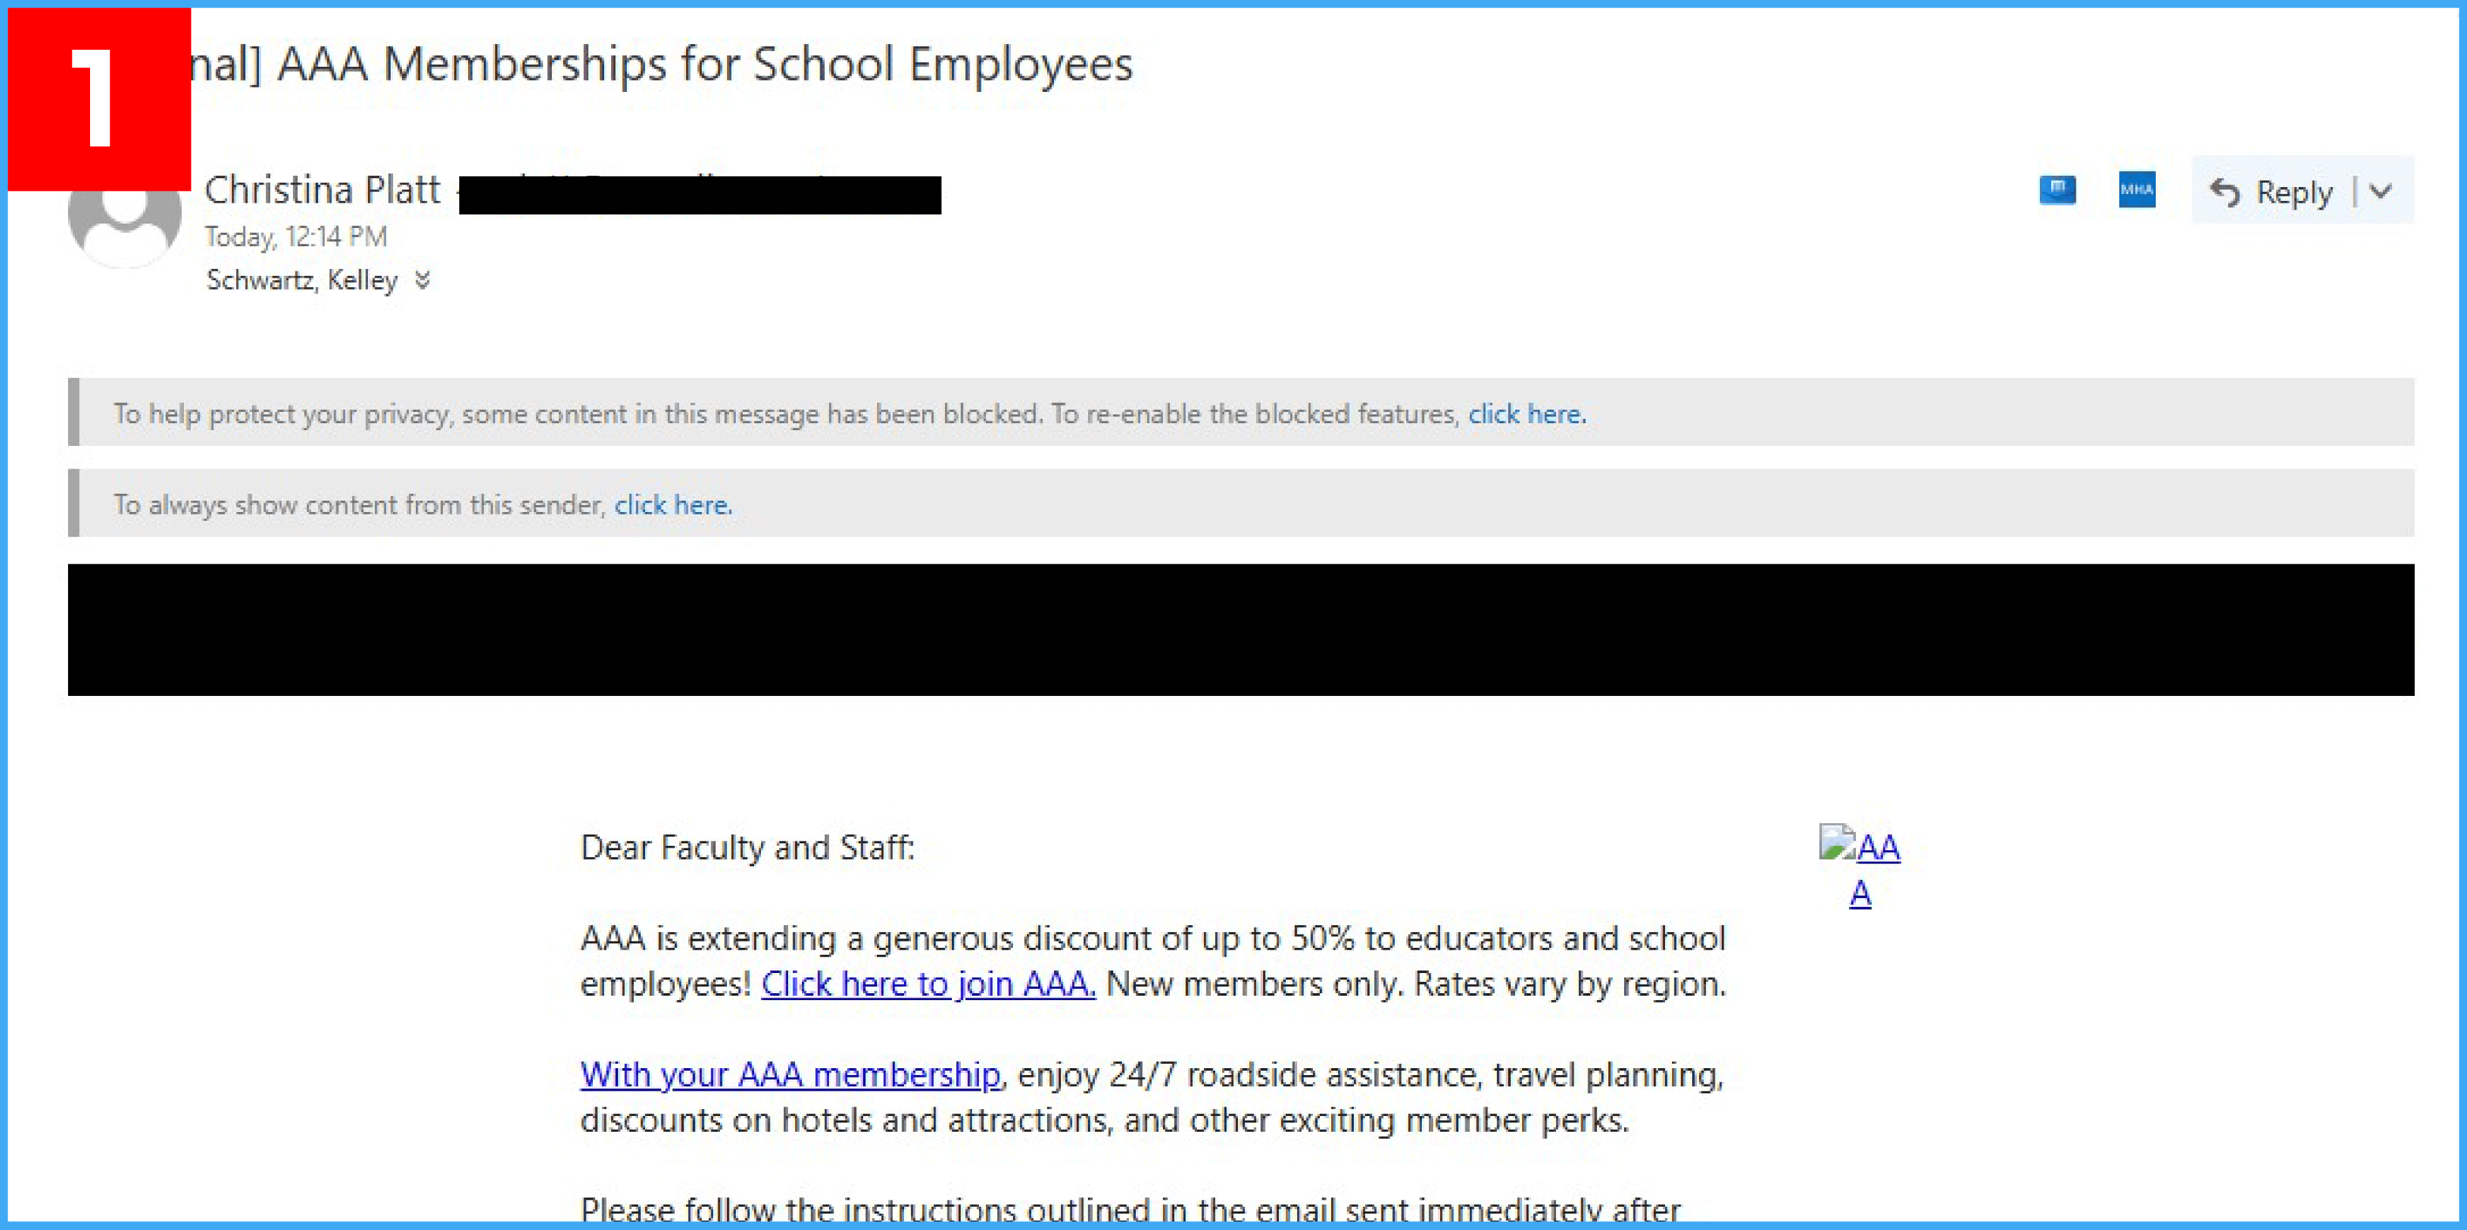
Task: Open the Reply options dropdown arrow
Action: pos(2381,191)
